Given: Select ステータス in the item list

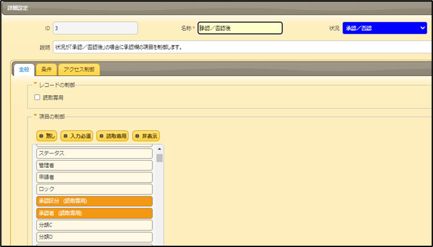Looking at the screenshot, I should click(95, 154).
